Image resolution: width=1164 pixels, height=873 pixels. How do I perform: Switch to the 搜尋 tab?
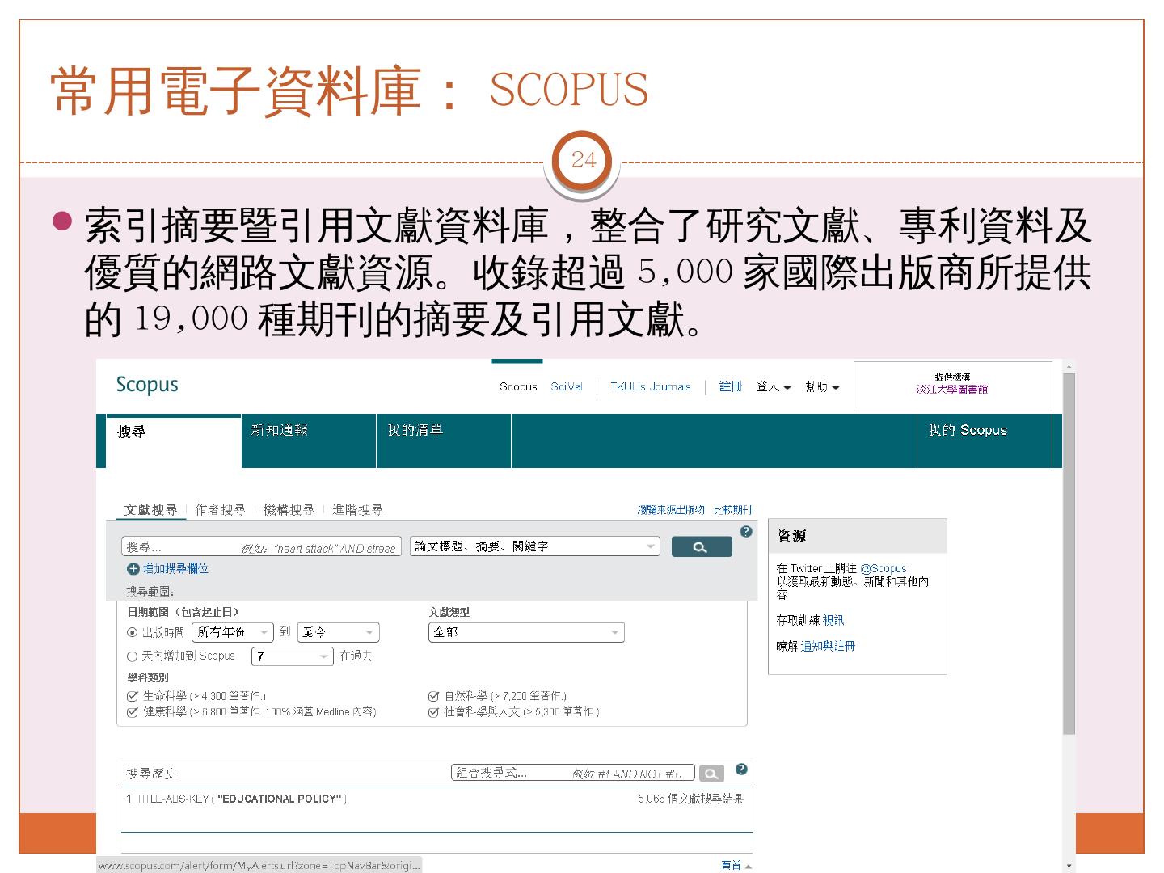[174, 441]
